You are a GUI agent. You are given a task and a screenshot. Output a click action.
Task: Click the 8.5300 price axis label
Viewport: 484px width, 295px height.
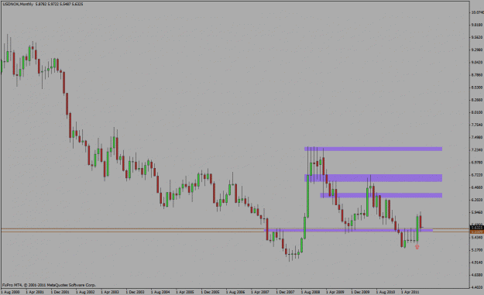tap(477, 87)
